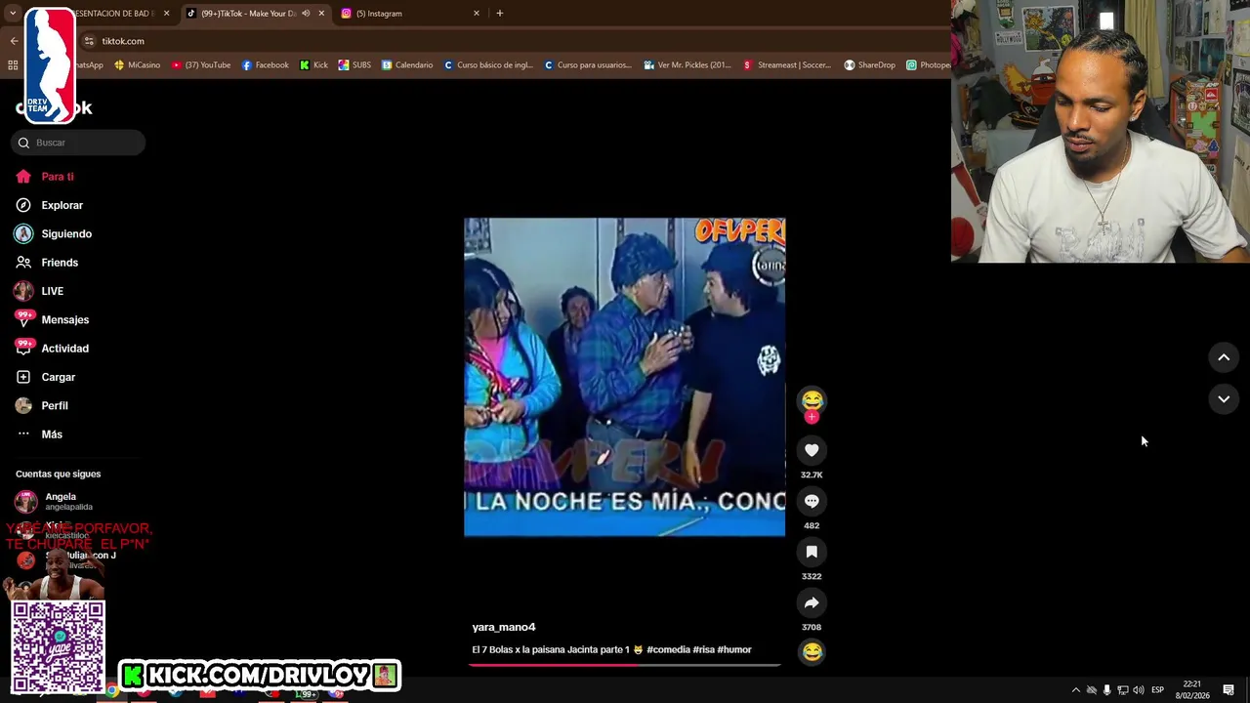Open the Facebook bookmark
The width and height of the screenshot is (1250, 703).
click(266, 65)
